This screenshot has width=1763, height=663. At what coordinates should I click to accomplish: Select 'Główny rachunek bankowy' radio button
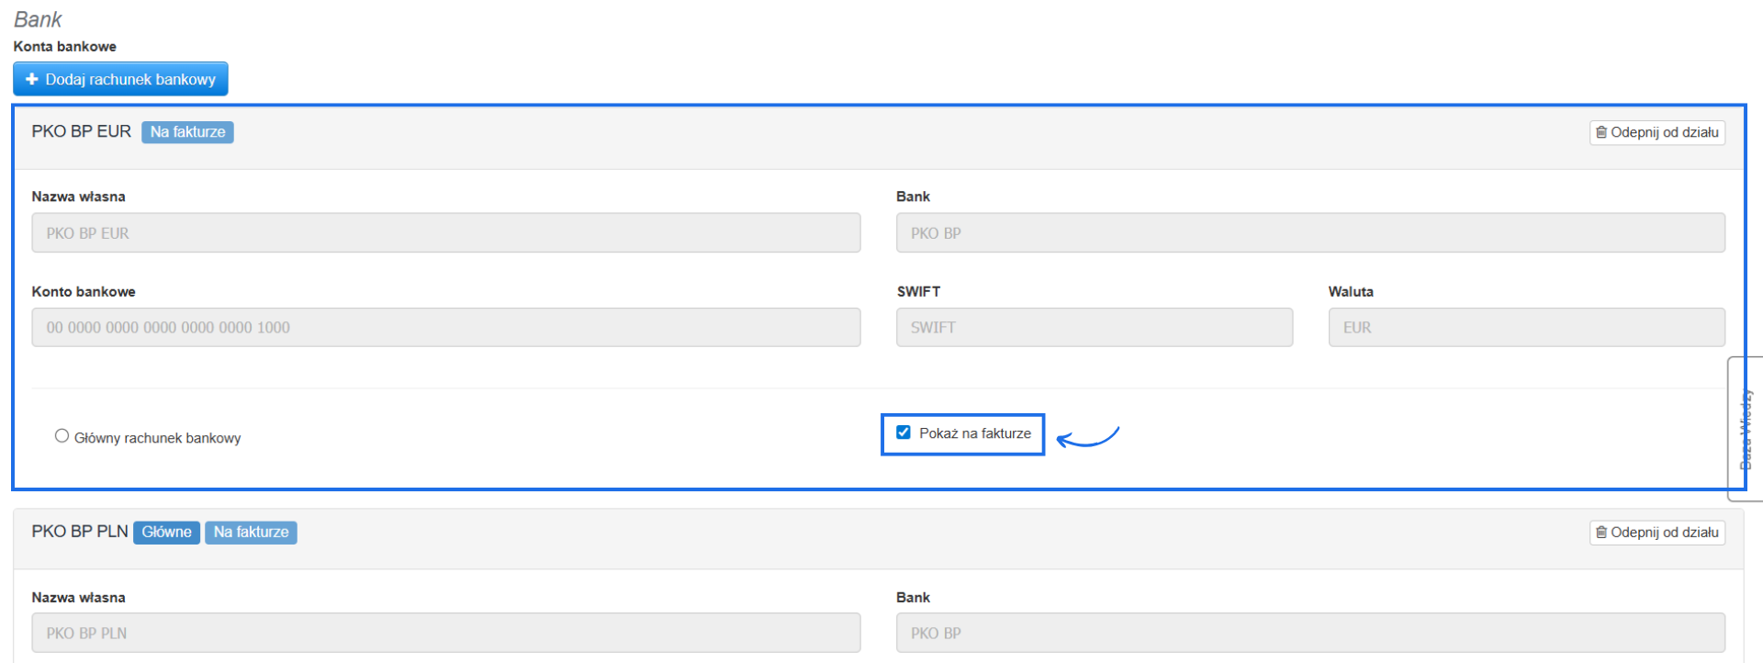(62, 436)
